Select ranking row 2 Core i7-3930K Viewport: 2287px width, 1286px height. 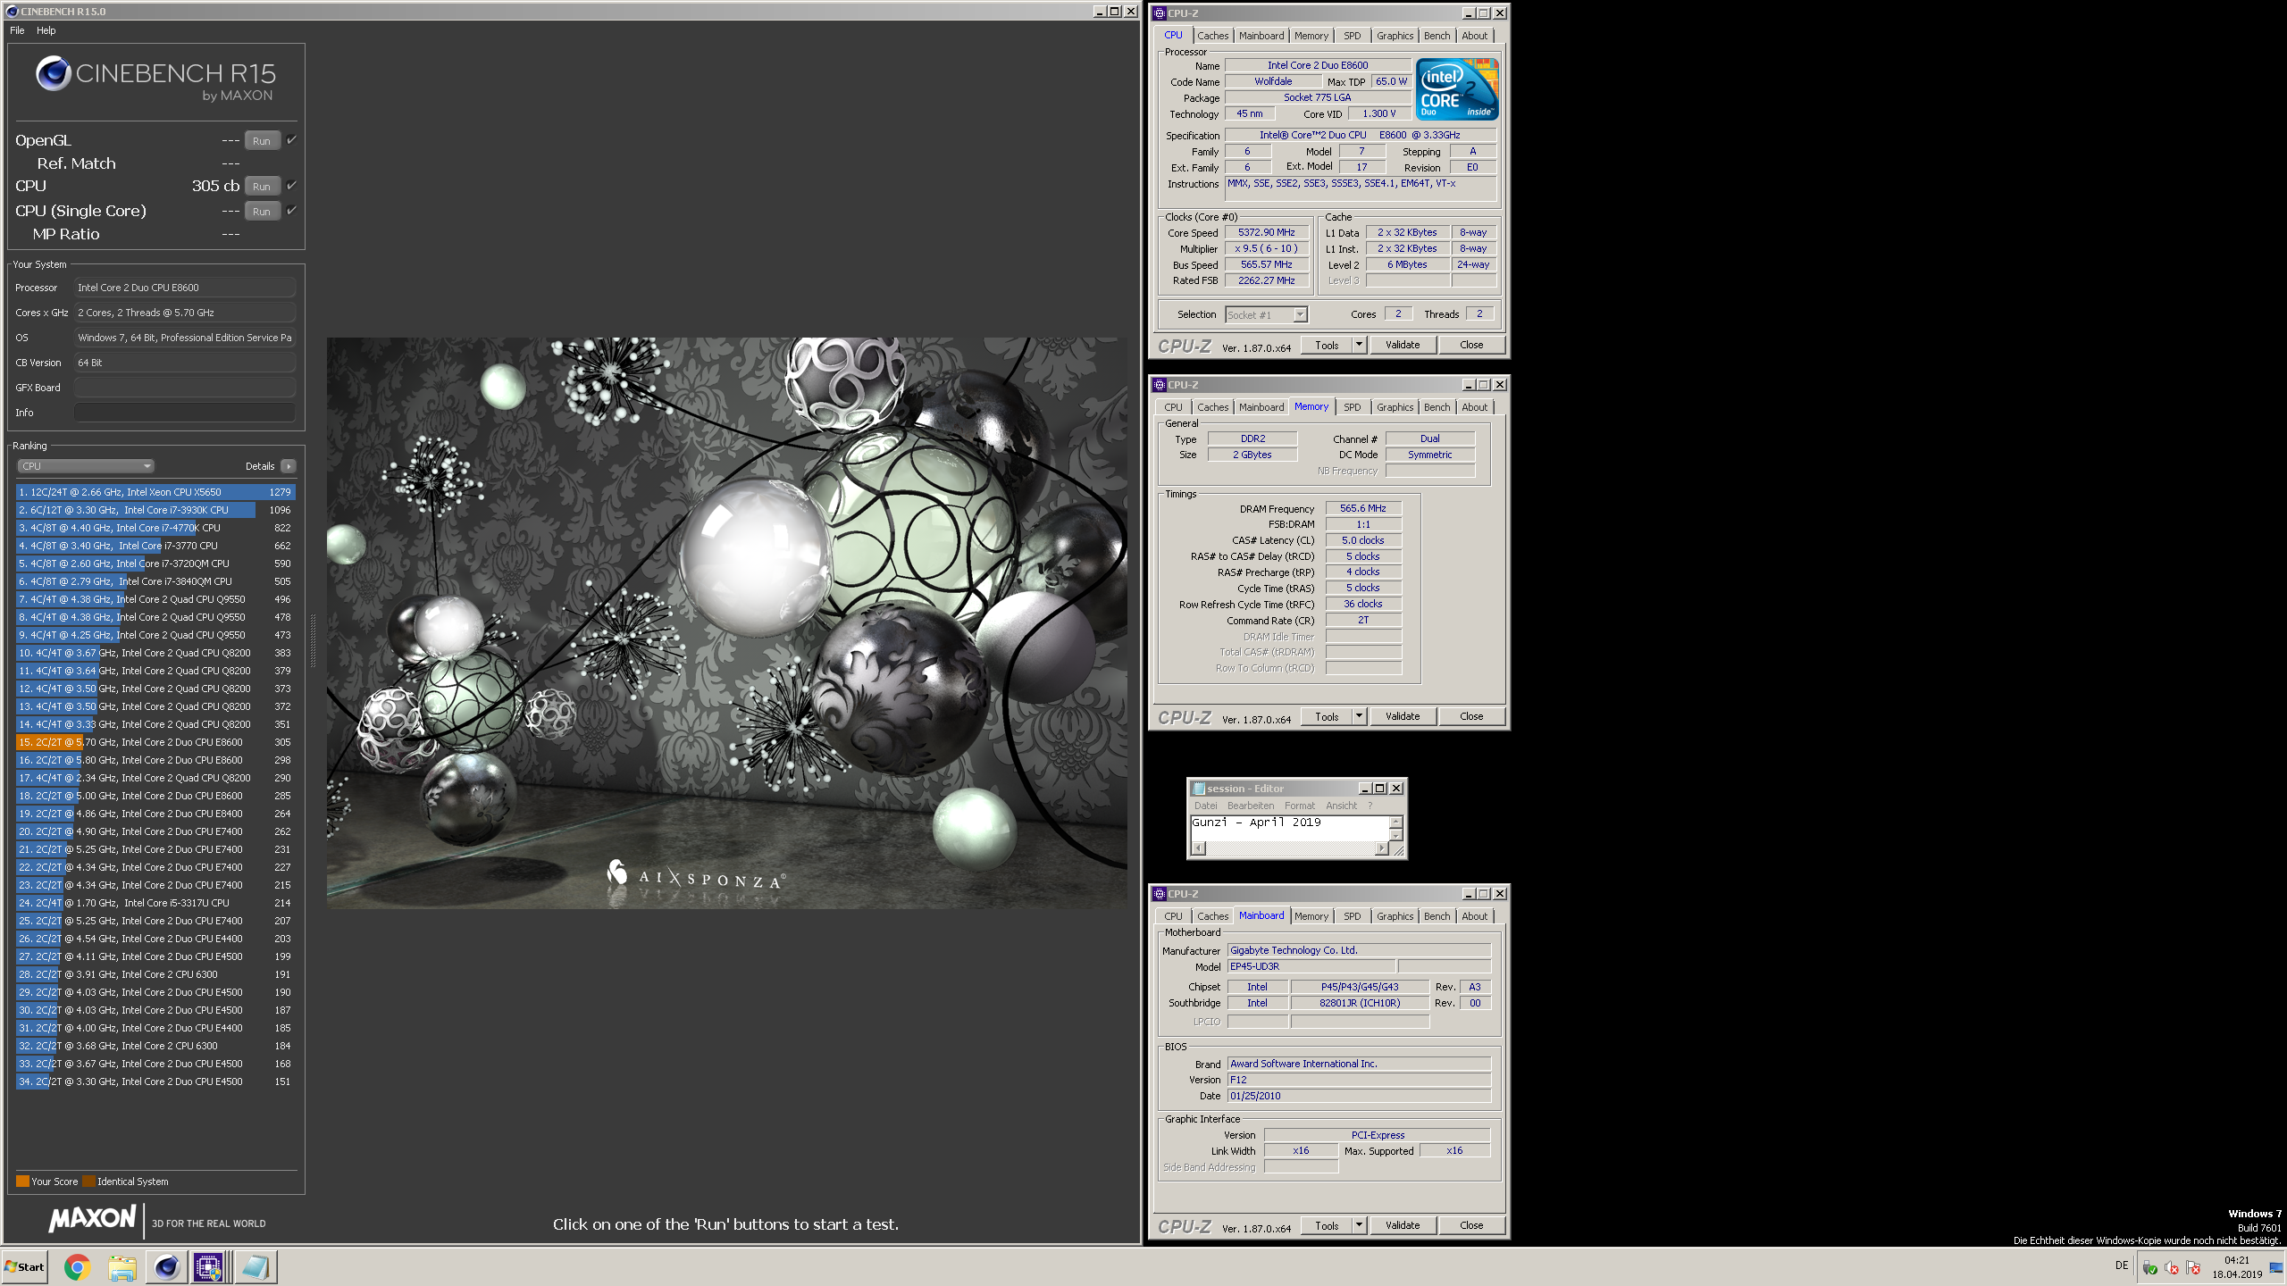click(155, 510)
